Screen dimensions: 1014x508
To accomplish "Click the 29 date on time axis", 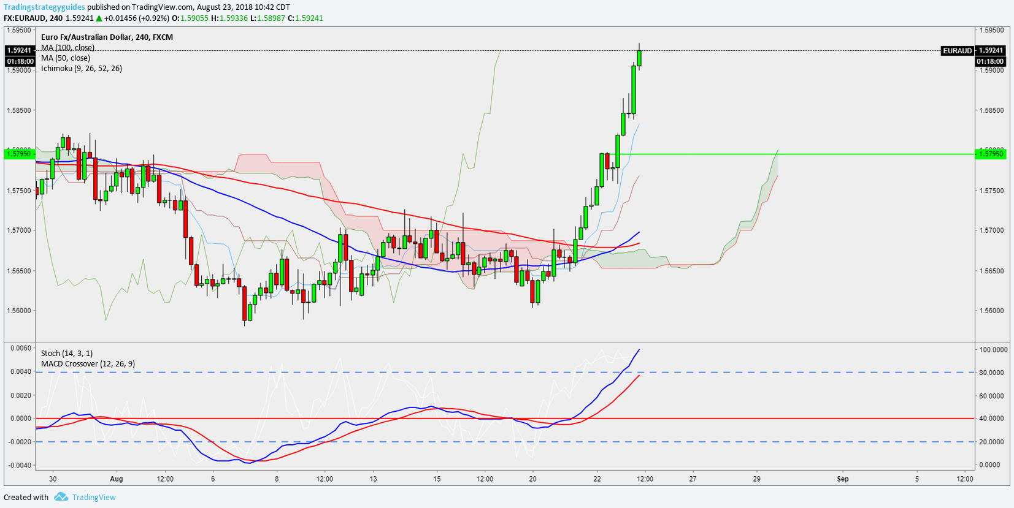I will (757, 479).
